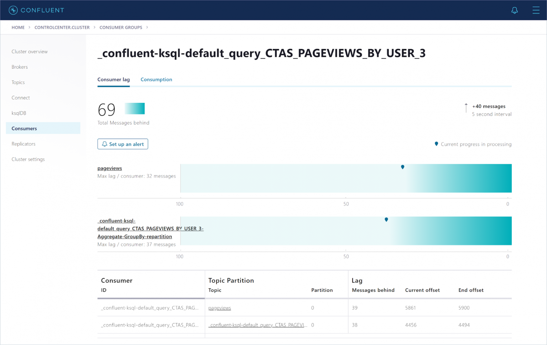Click the CONSUMER GROUPS breadcrumb
This screenshot has height=345, width=547.
pyautogui.click(x=121, y=27)
